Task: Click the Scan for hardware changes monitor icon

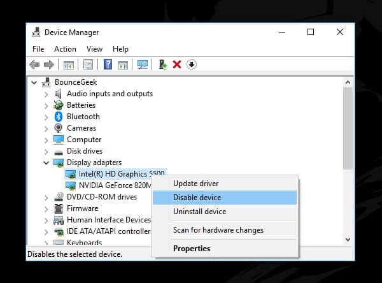Action: click(x=143, y=64)
